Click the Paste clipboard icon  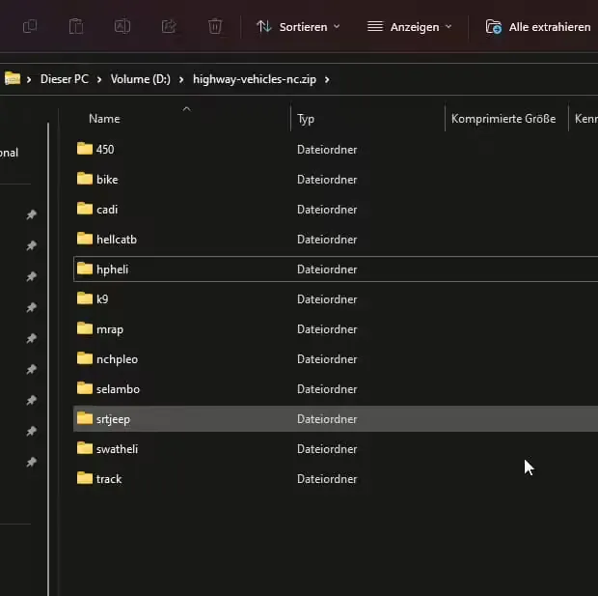point(76,26)
